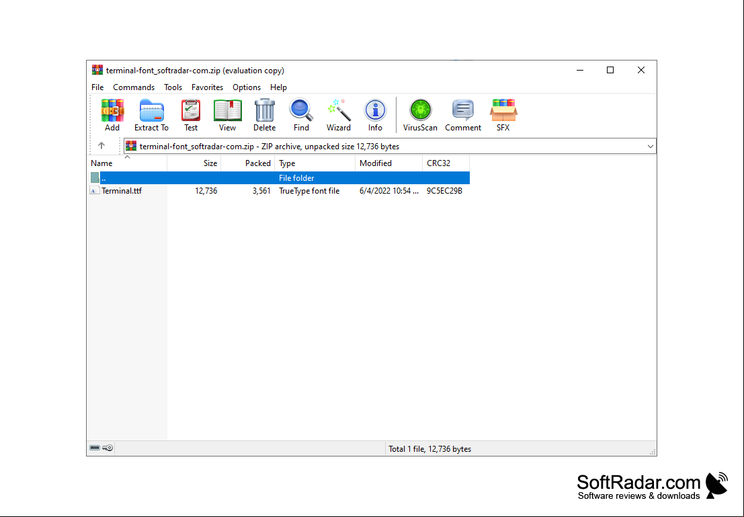
Task: Click the WinRAR title bar icon
Action: [97, 71]
